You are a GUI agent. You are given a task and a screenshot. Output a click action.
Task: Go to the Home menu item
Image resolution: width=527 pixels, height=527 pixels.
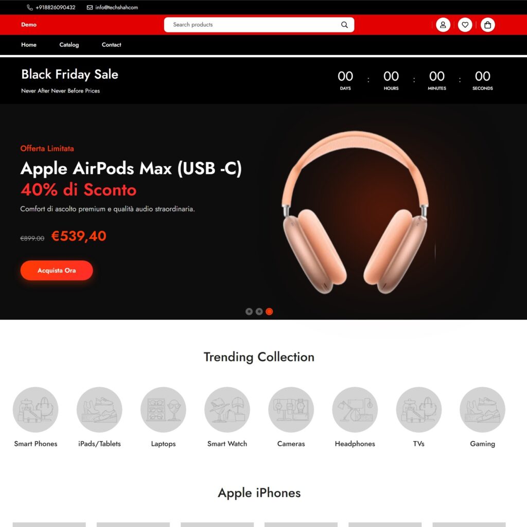[29, 45]
